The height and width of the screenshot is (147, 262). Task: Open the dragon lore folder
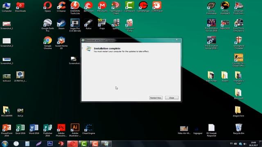pos(239,111)
